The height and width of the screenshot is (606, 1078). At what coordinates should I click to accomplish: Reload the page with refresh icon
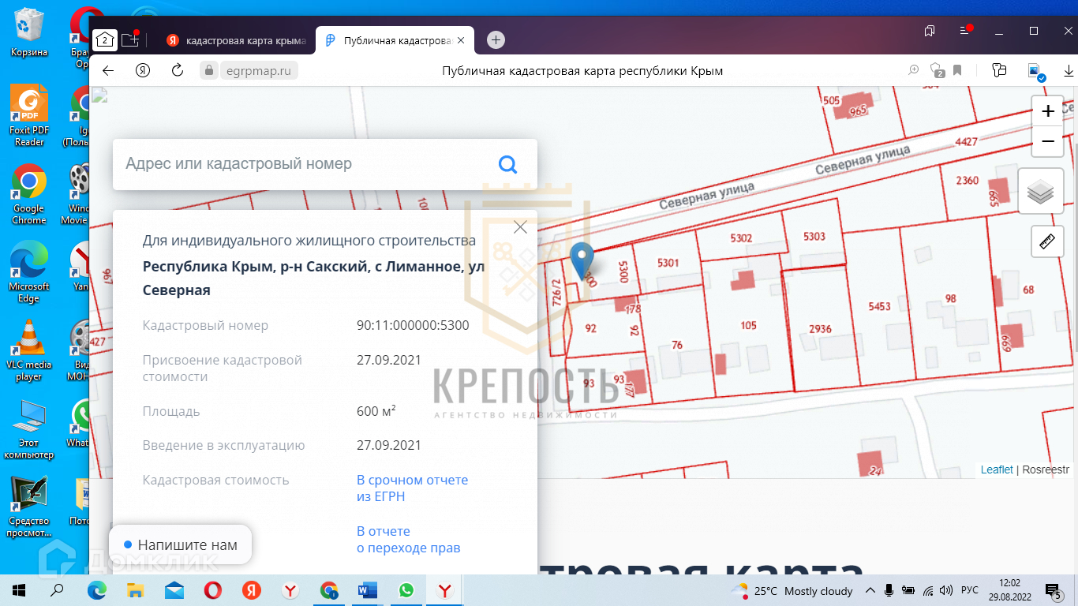(x=178, y=71)
